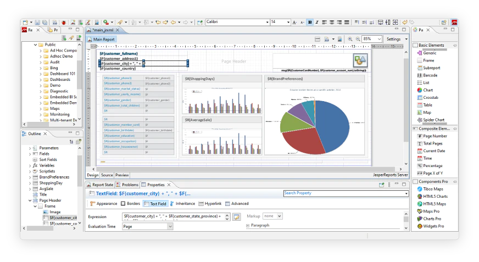The width and height of the screenshot is (479, 262).
Task: Click the $R{ShoppingDays} chart title
Action: pos(200,79)
